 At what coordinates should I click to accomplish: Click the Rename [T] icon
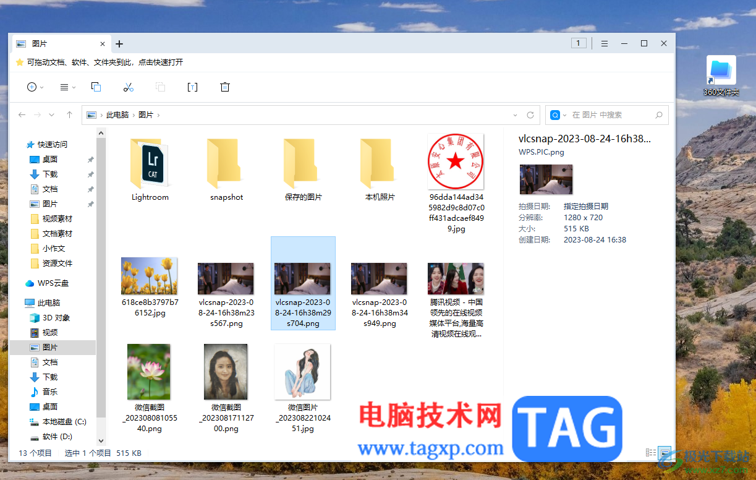(x=192, y=87)
